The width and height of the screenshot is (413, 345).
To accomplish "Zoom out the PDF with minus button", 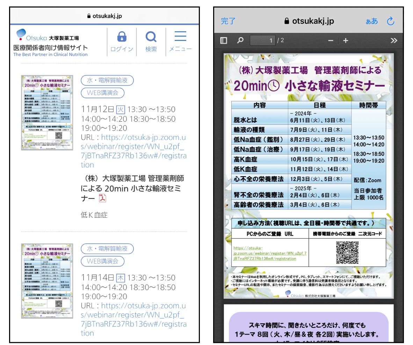I will pyautogui.click(x=331, y=41).
